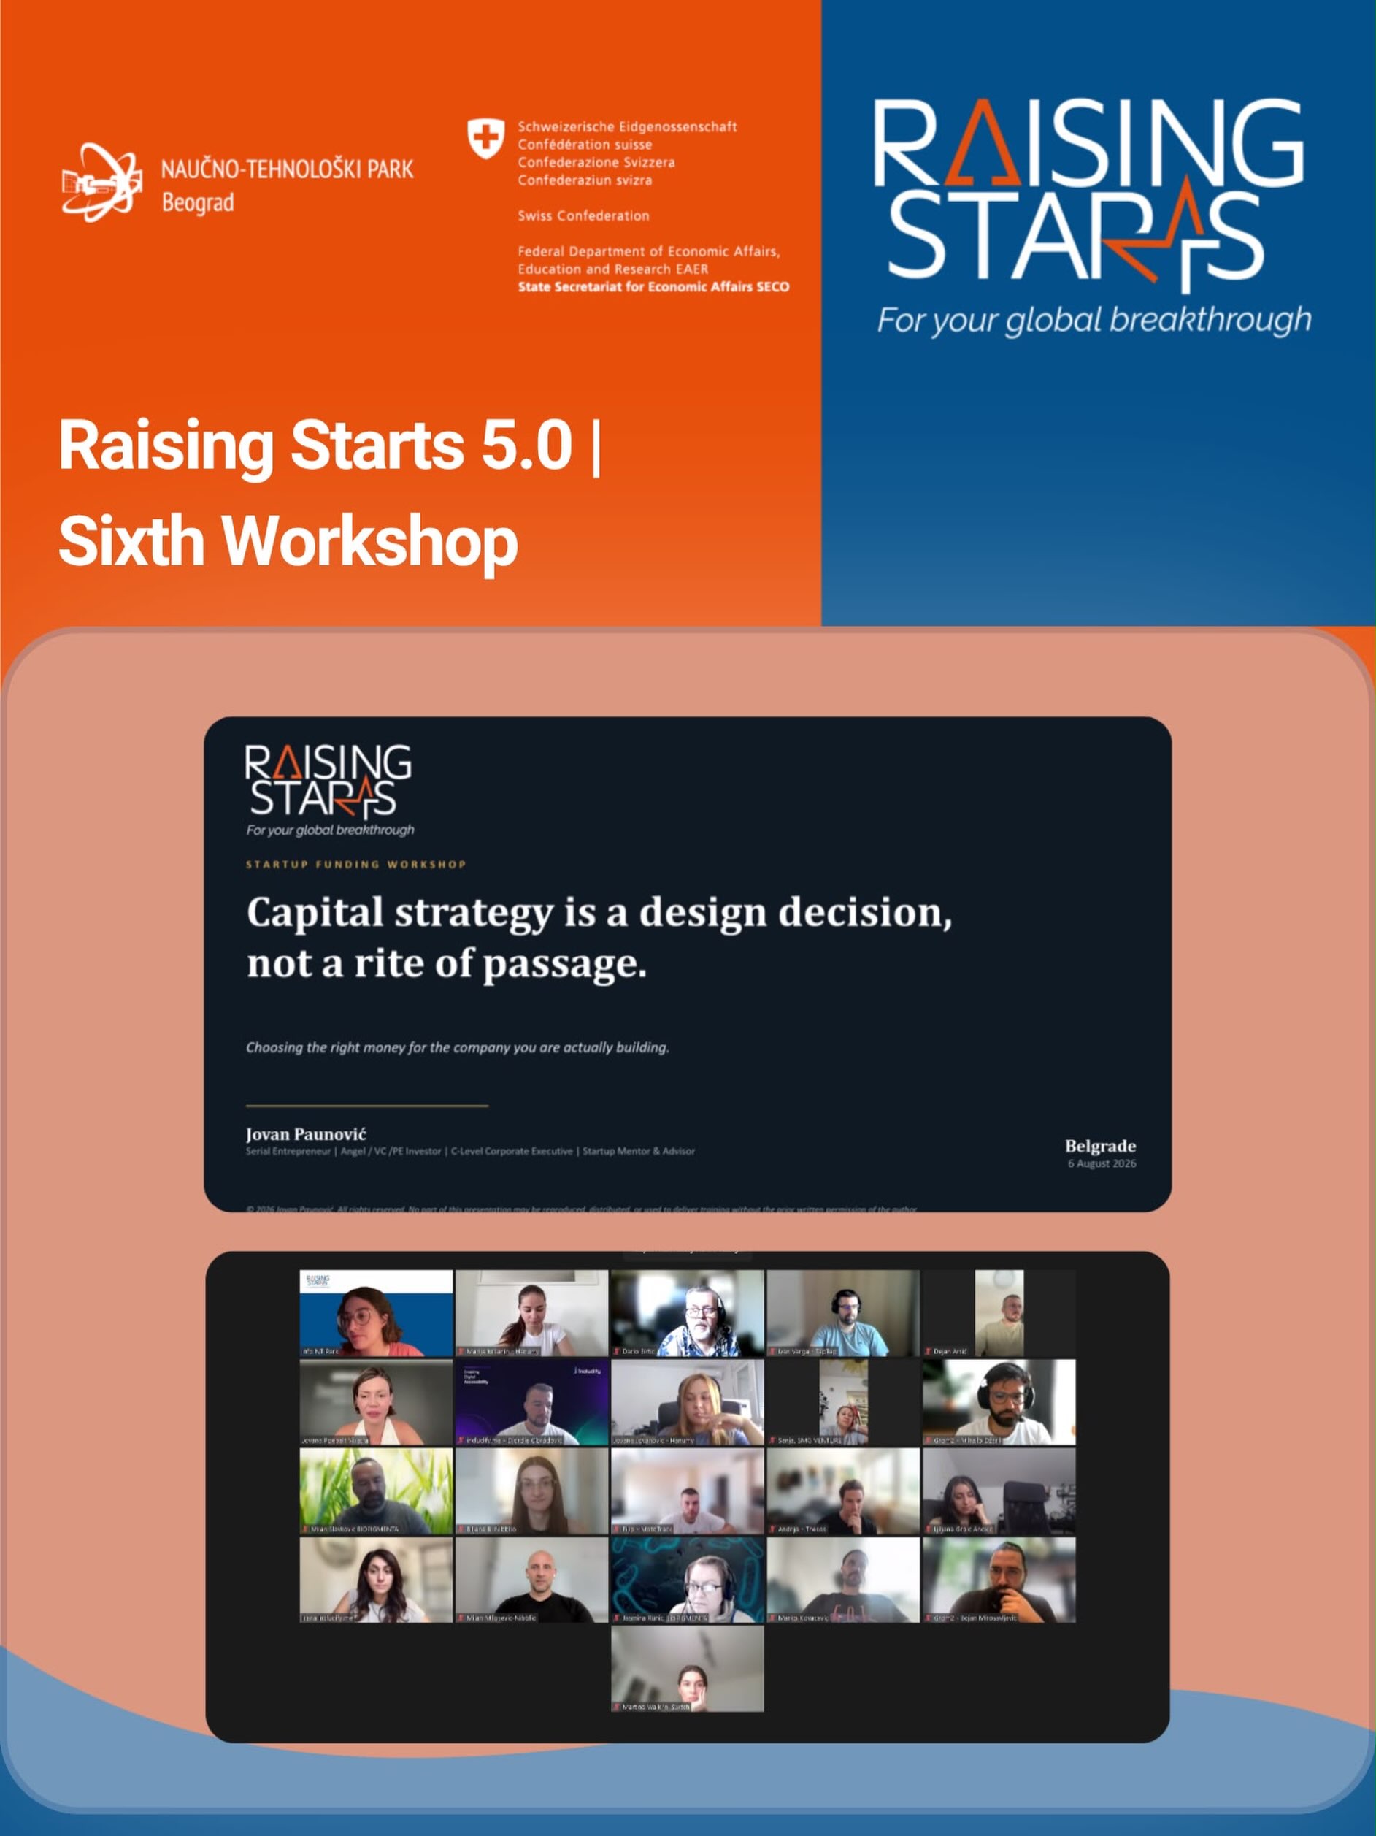Select the Milan Milojevic-Nibblic video tile
The image size is (1376, 1836).
(x=531, y=1580)
